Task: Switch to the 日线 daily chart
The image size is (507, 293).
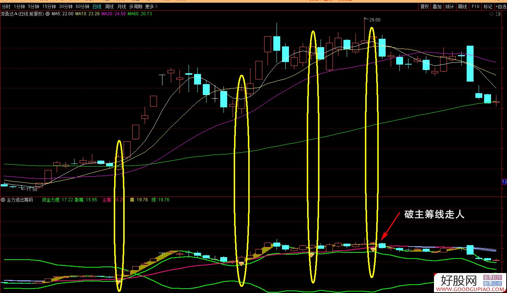Action: coord(97,7)
